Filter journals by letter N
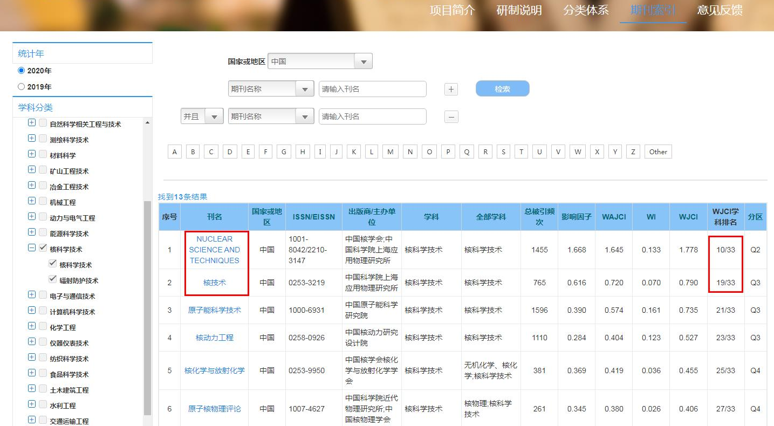The width and height of the screenshot is (774, 426). coord(410,152)
